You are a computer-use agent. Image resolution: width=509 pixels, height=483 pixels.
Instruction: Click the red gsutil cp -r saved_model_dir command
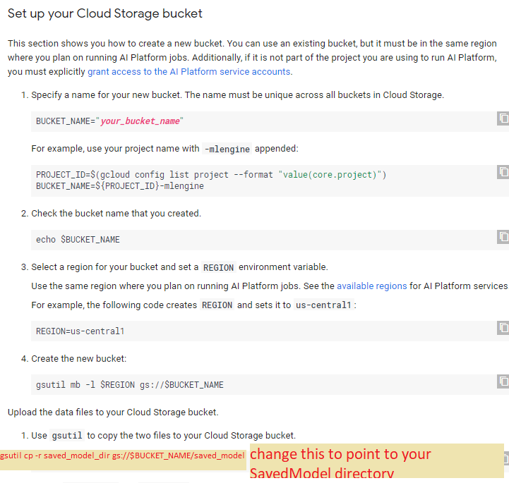click(x=123, y=456)
